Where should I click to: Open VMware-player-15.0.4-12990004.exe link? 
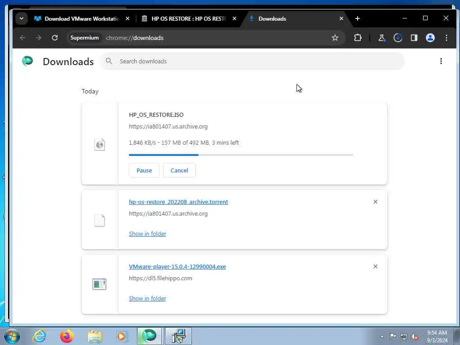point(177,267)
